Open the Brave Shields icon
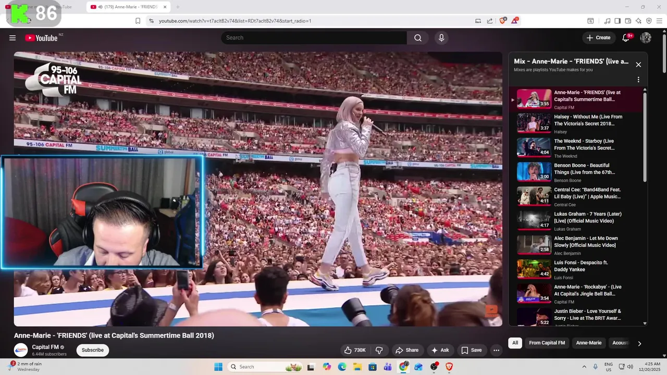This screenshot has height=375, width=667. pyautogui.click(x=503, y=21)
